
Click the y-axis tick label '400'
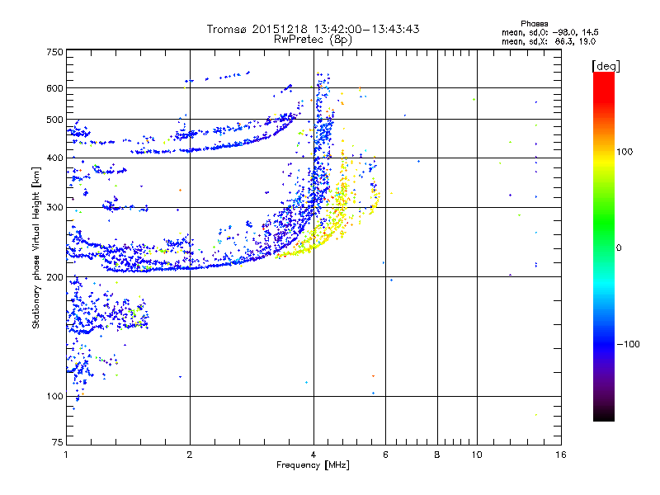[54, 158]
